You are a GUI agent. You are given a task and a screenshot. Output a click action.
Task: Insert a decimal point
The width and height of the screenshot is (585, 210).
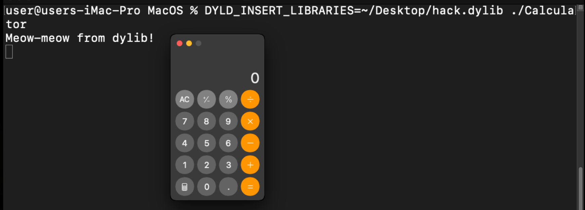[228, 187]
